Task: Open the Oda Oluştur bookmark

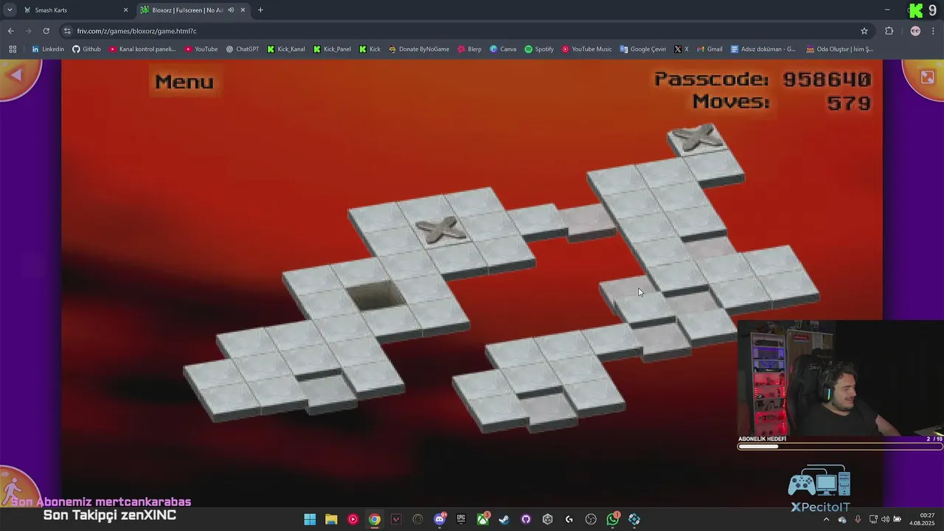Action: [840, 49]
